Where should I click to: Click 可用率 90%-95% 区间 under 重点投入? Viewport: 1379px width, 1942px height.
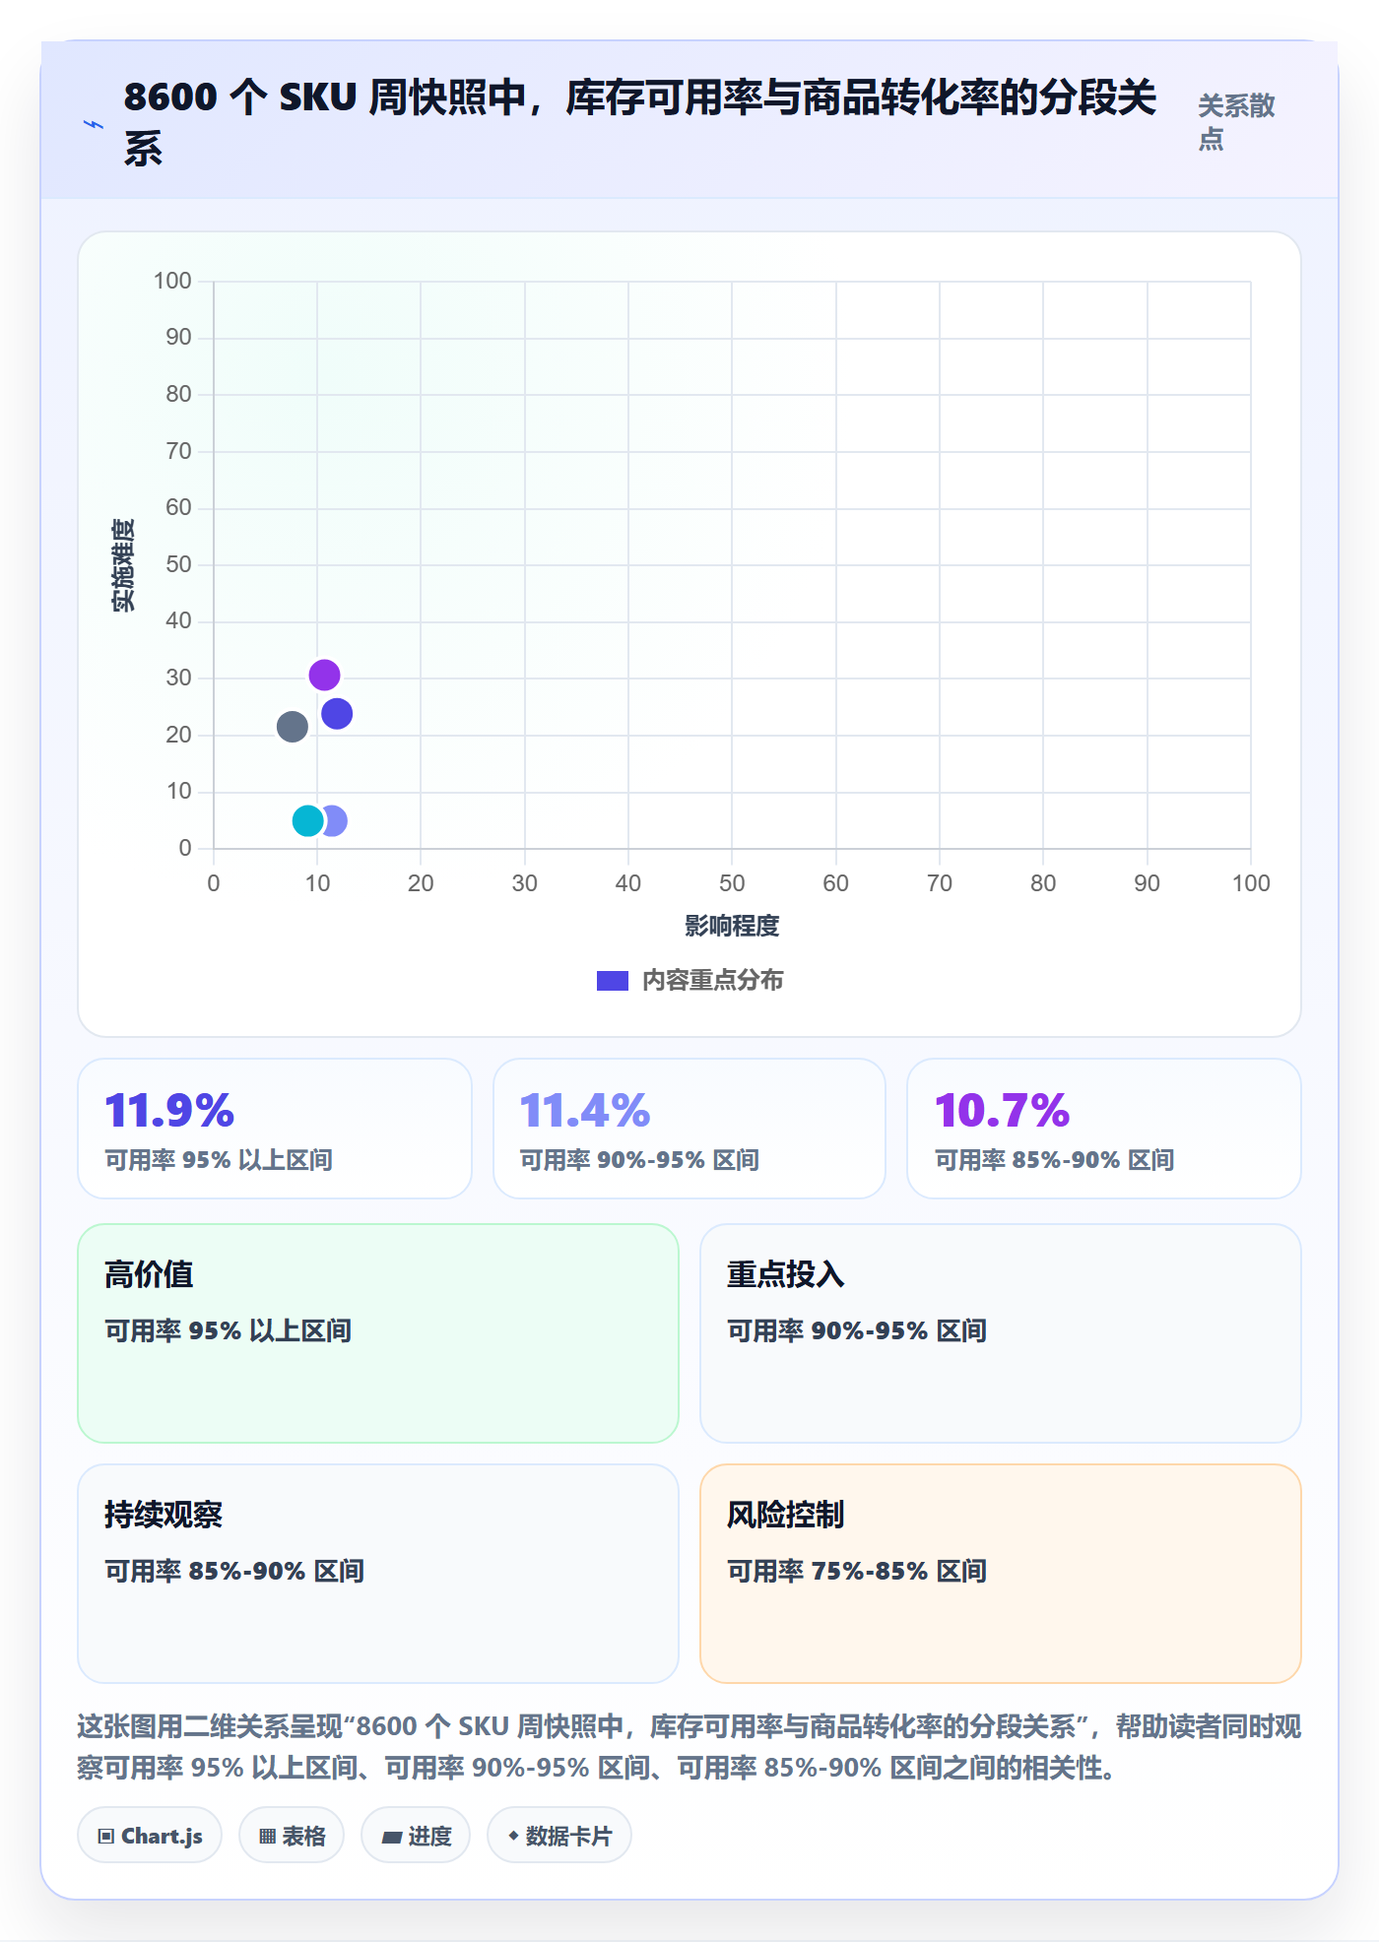coord(857,1330)
